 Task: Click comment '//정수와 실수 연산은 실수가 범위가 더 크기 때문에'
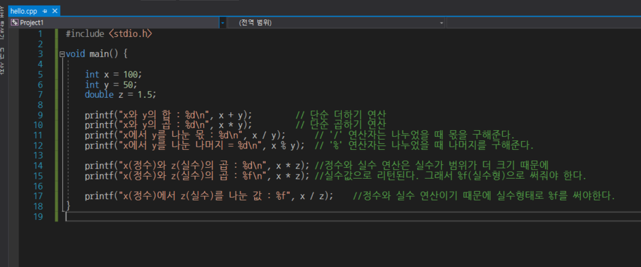(x=431, y=166)
